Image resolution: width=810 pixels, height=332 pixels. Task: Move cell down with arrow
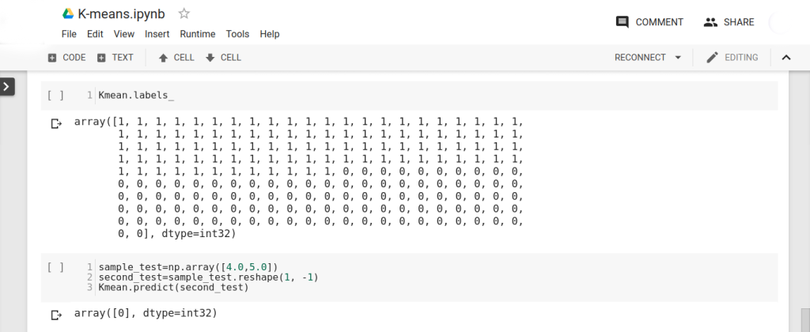click(222, 58)
